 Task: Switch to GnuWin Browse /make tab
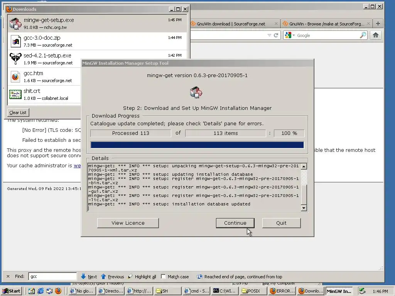pyautogui.click(x=326, y=24)
